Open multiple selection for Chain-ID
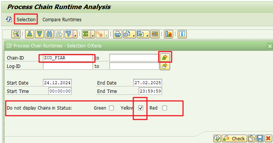 tap(165, 57)
